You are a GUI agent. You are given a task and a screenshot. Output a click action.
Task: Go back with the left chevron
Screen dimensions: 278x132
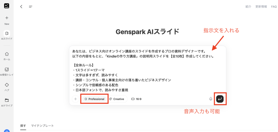pos(21,7)
